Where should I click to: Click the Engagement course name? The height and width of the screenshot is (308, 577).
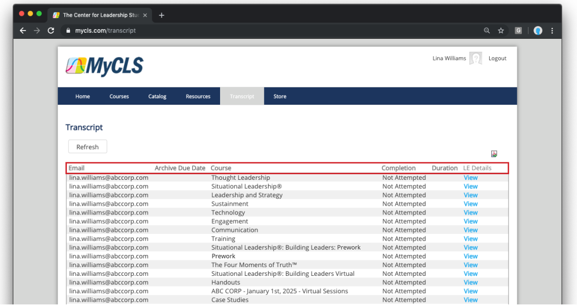coord(230,221)
